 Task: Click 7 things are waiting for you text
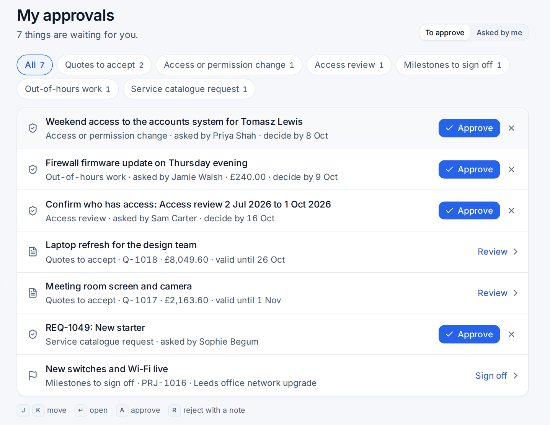coord(77,35)
